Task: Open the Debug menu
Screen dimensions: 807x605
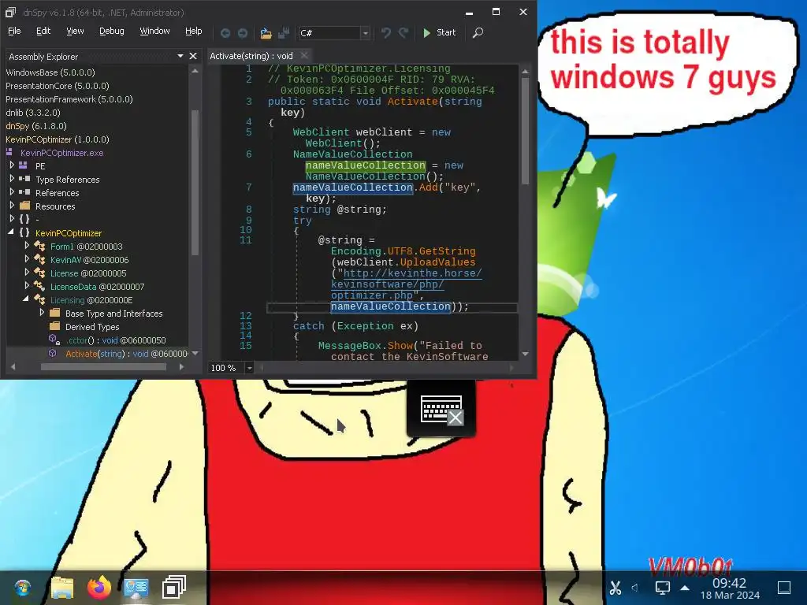Action: coord(112,31)
